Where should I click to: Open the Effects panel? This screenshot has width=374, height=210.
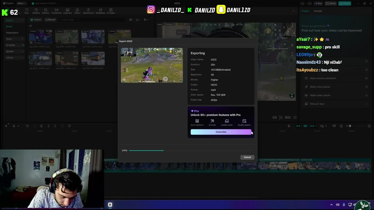tap(46, 11)
